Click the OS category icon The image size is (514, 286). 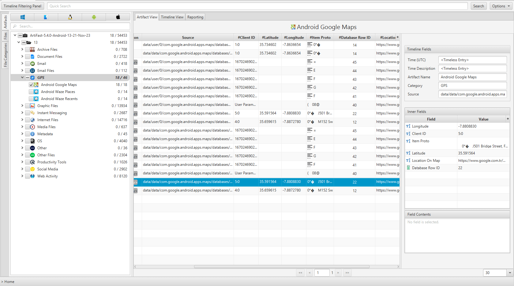(32, 141)
